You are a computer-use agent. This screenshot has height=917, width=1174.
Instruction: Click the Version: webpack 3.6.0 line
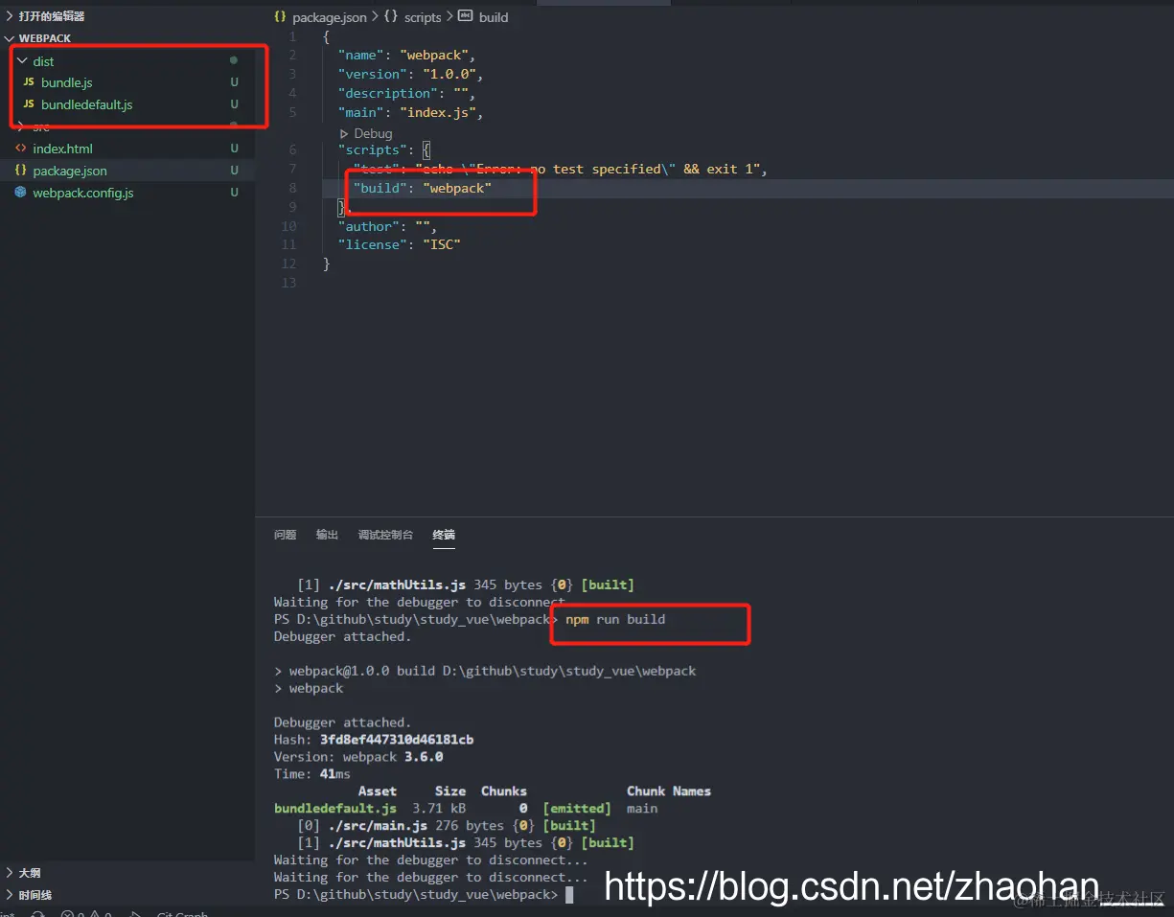tap(358, 756)
